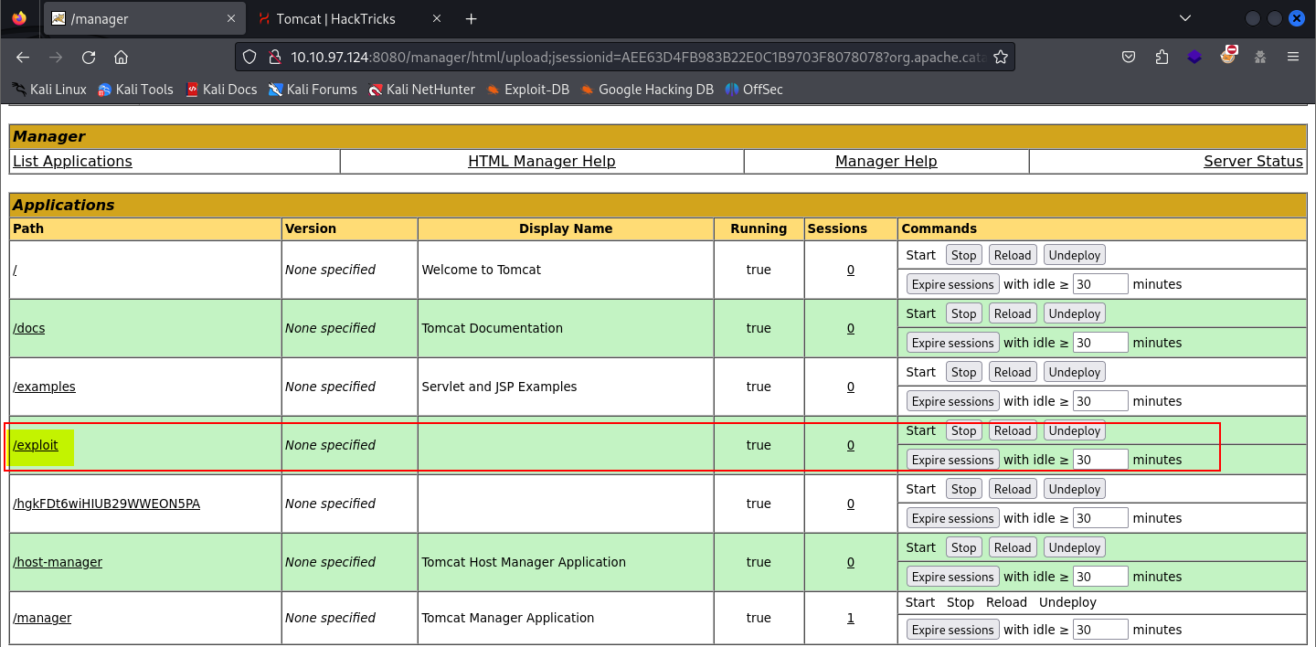Viewport: 1316px width, 647px height.
Task: Click 'Welcome to Tomcat' display name
Action: coord(481,270)
